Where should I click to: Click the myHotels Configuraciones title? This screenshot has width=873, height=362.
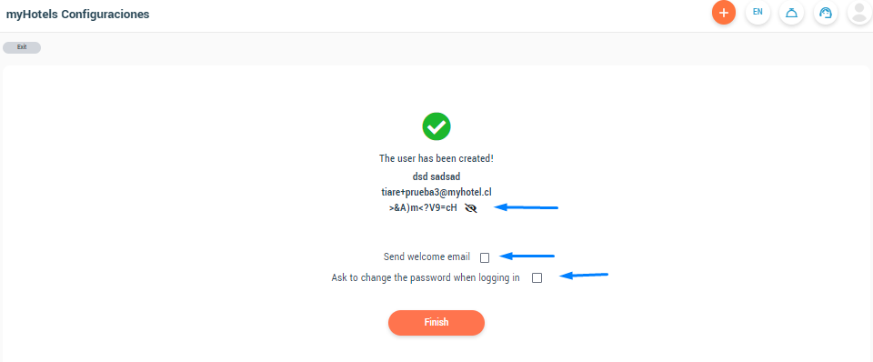[77, 15]
